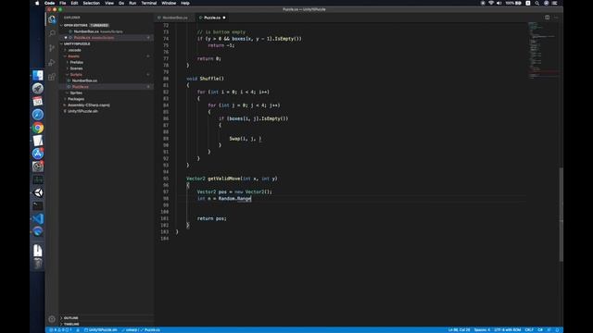
Task: Open Calendar from the Dock
Action: click(37, 102)
